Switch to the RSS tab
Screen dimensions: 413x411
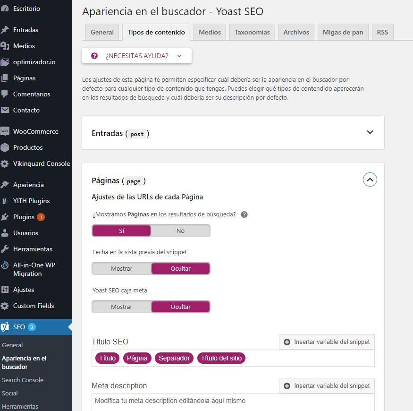tap(382, 32)
